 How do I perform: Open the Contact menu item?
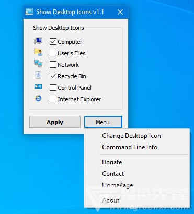click(137, 174)
